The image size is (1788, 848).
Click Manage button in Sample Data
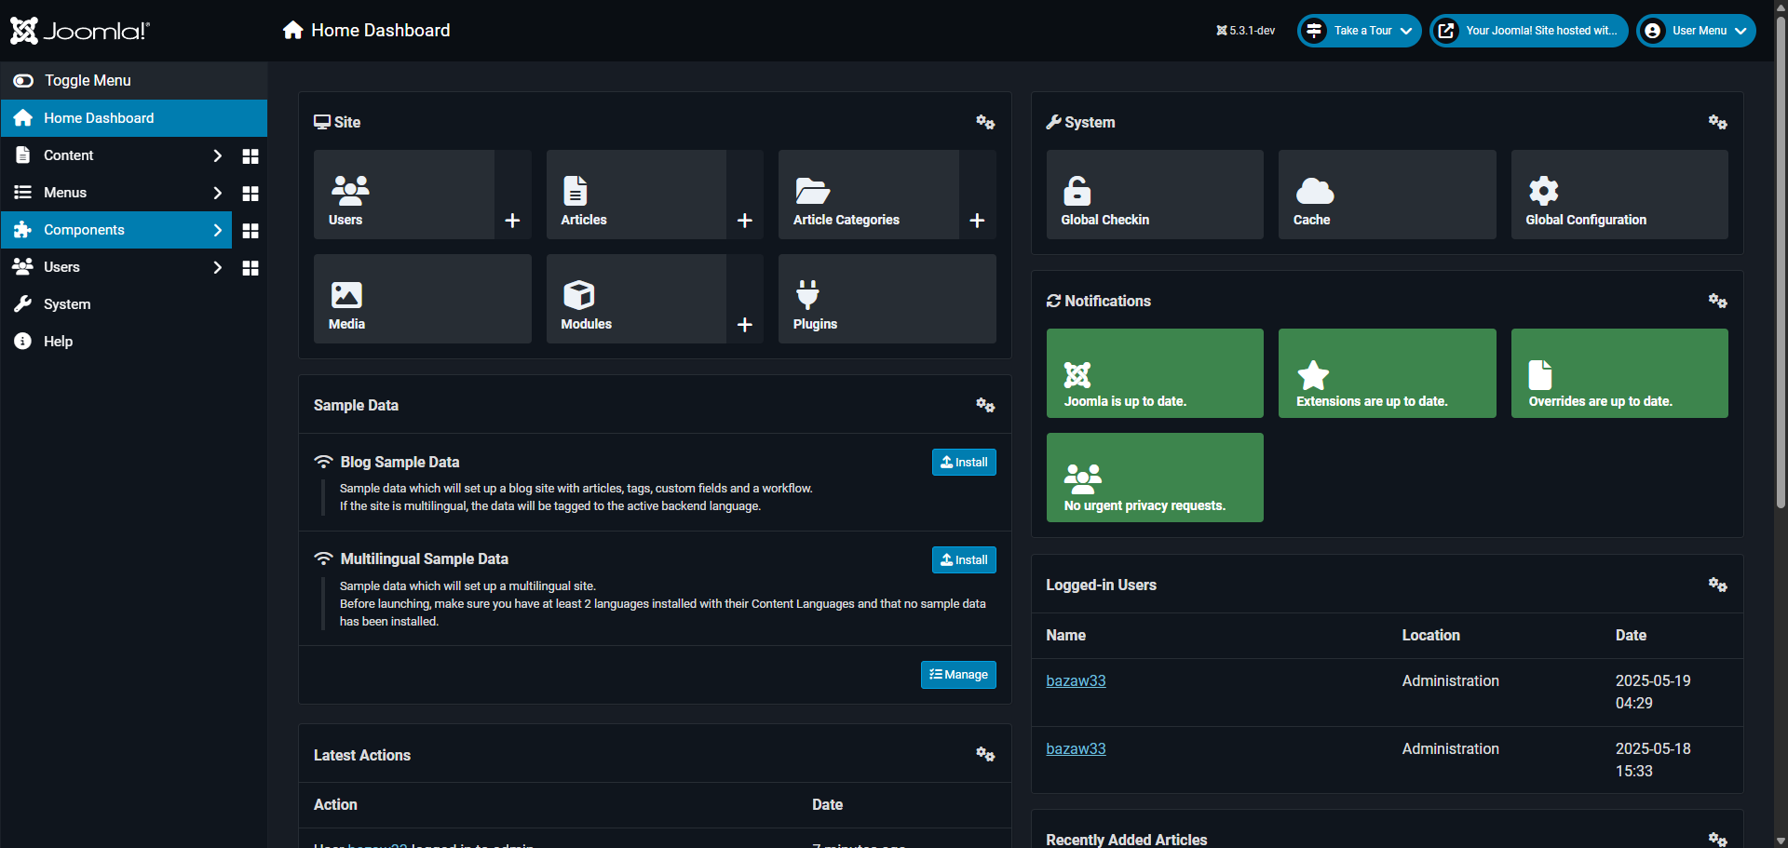tap(958, 675)
